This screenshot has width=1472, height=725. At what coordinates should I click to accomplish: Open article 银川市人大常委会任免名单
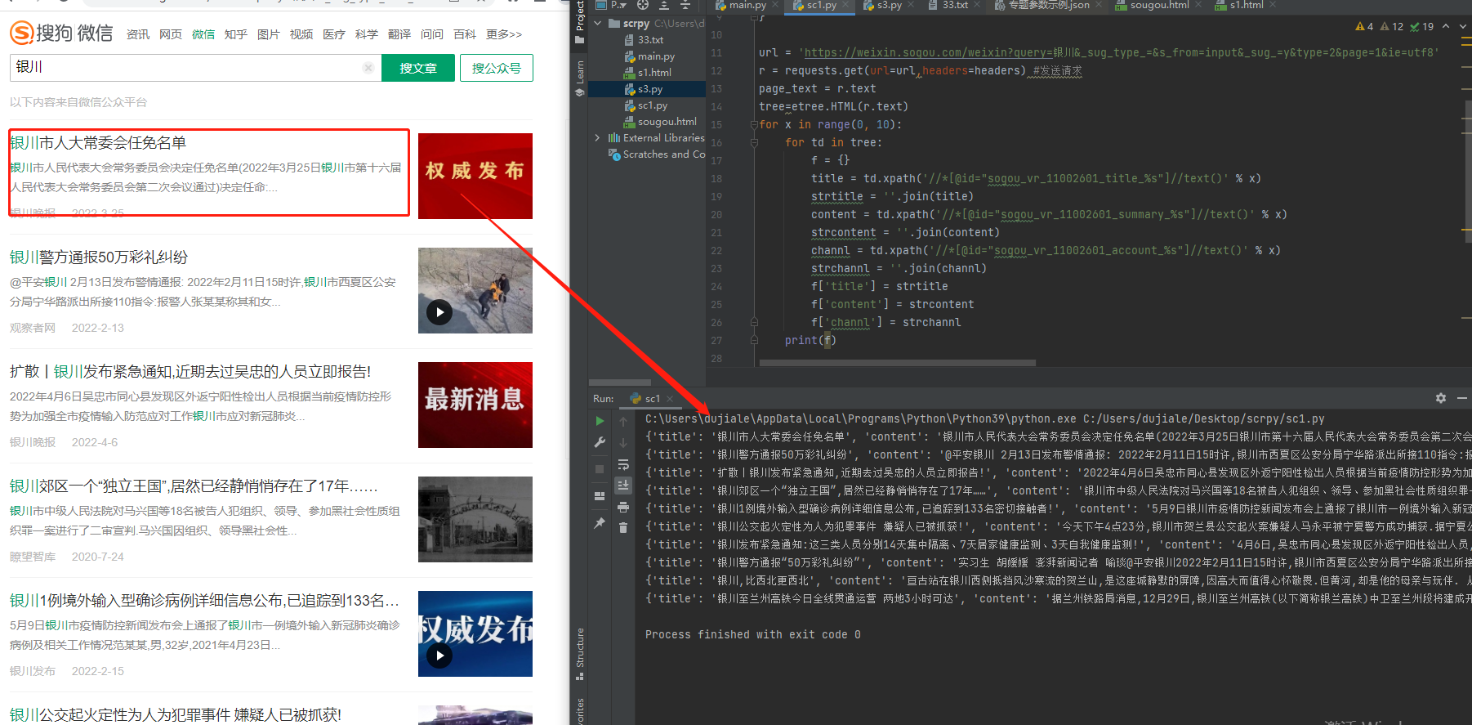[98, 143]
